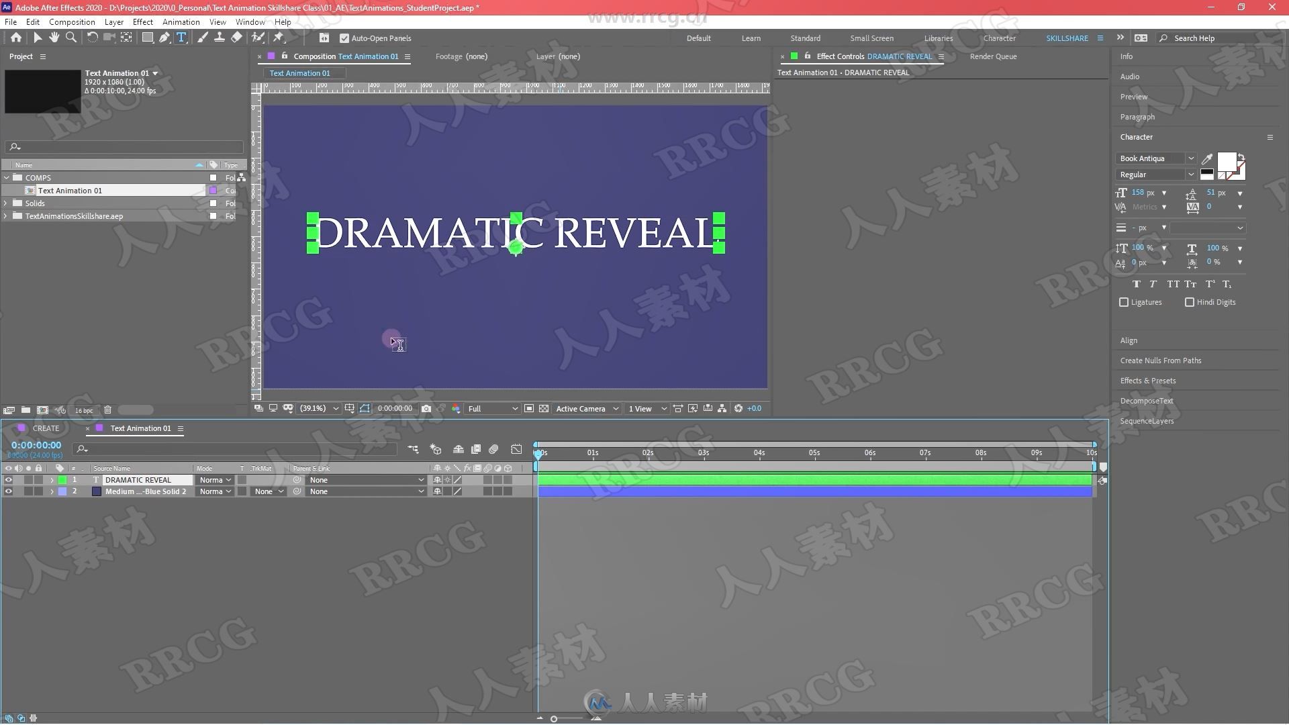Select the Horizontal Type tool
The width and height of the screenshot is (1289, 725).
[x=181, y=38]
